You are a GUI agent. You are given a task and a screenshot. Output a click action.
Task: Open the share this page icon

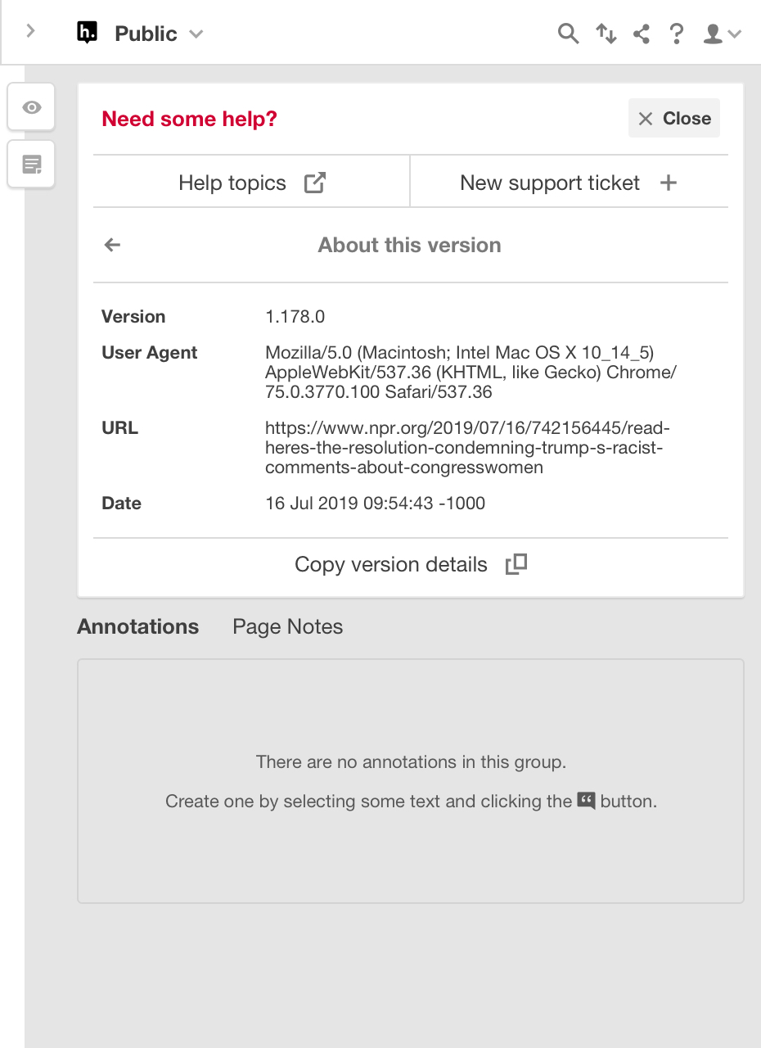point(642,34)
